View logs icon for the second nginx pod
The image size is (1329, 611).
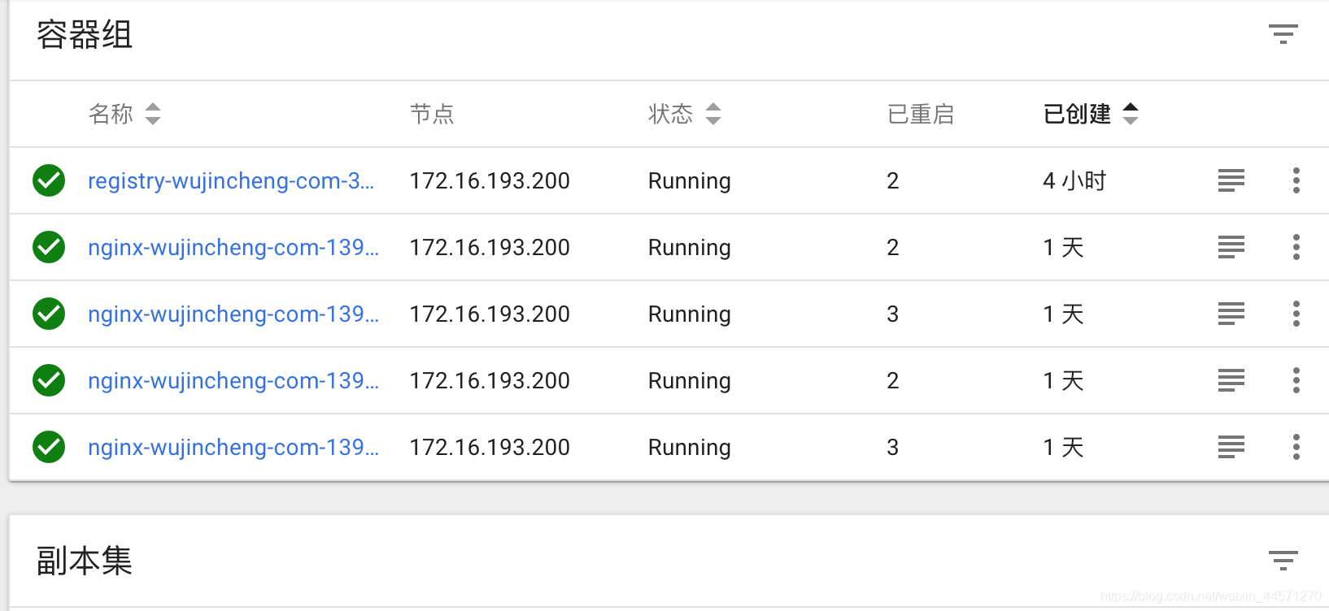pos(1231,314)
